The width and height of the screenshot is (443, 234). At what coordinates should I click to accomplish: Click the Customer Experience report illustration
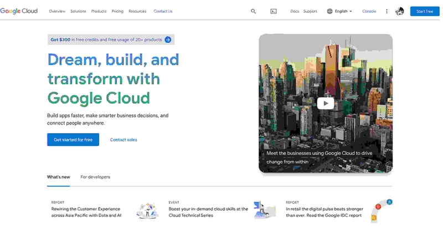147,211
